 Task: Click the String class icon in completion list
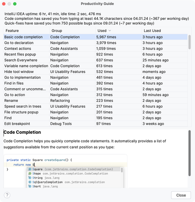[x=30, y=178]
